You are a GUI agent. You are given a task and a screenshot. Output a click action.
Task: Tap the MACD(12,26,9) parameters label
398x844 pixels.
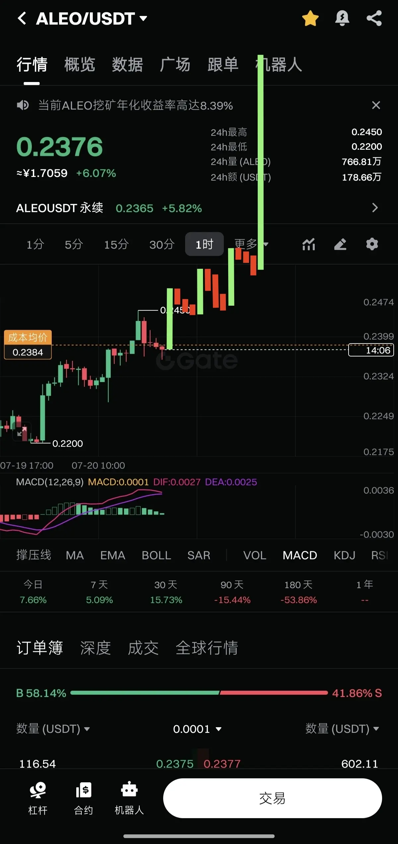(x=50, y=482)
